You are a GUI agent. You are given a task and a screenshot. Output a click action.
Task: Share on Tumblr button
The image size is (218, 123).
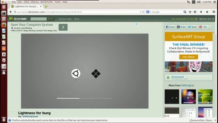[182, 27]
